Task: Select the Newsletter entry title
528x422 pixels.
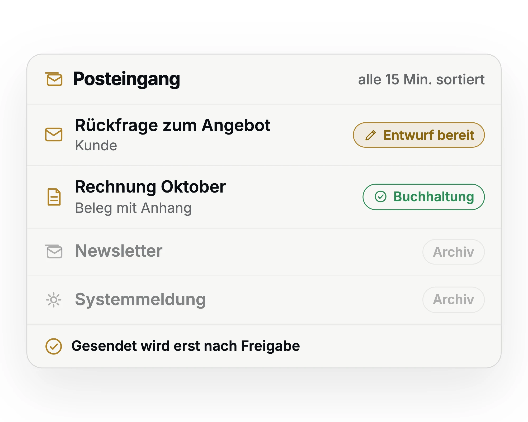Action: point(119,251)
